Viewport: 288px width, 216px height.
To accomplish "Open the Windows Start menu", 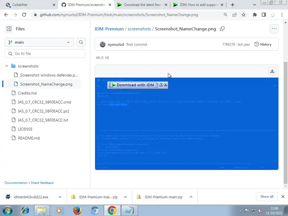I will coord(7,210).
